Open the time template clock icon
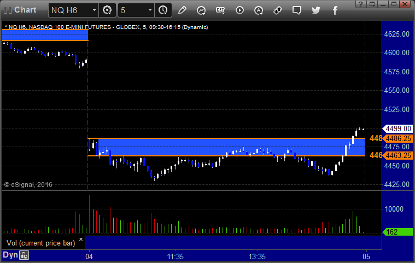This screenshot has width=415, height=263. [163, 10]
